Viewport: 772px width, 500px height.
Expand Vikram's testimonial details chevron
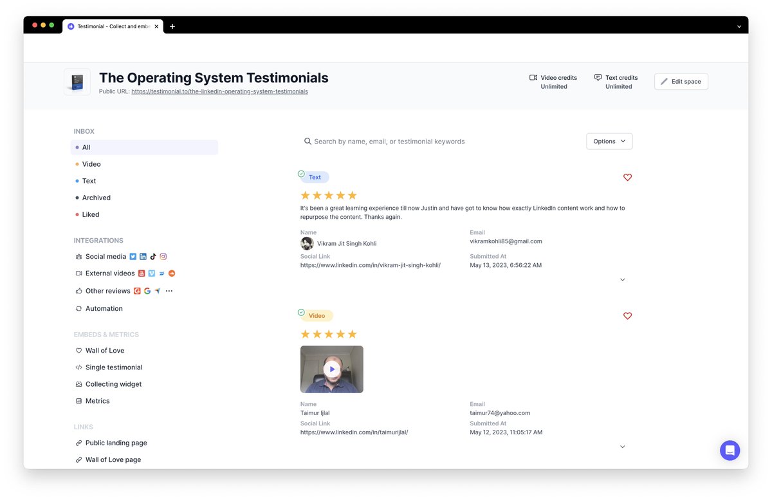[623, 280]
